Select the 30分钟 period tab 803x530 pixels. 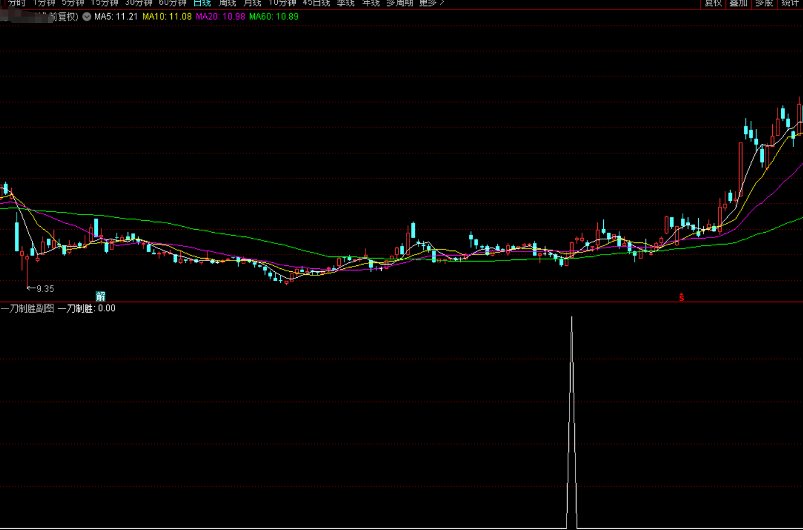coord(139,3)
